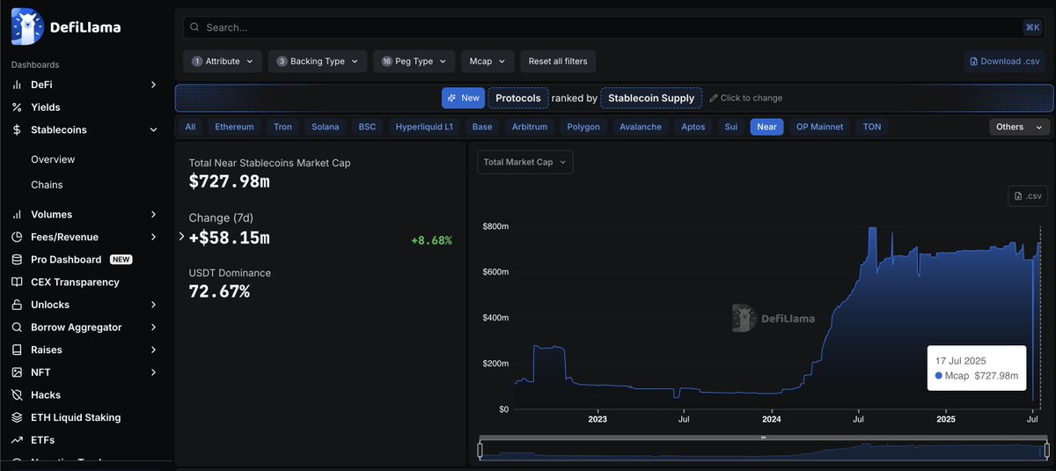Open the Others chains dropdown
Viewport: 1056px width, 471px height.
tap(1020, 127)
